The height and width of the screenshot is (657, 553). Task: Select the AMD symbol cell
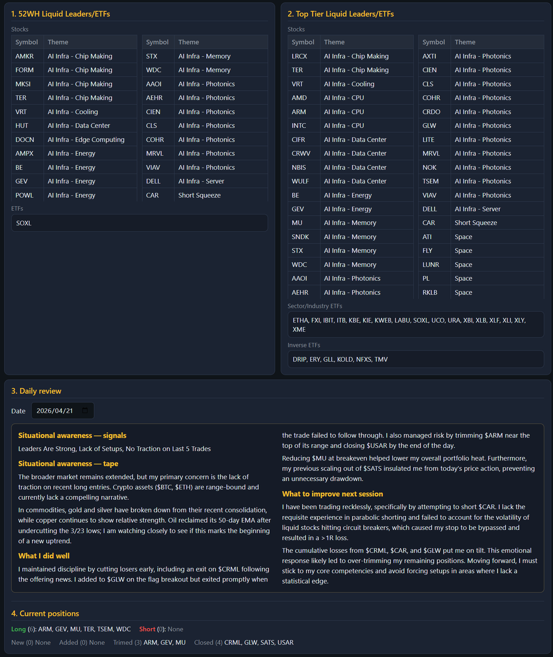click(x=304, y=98)
